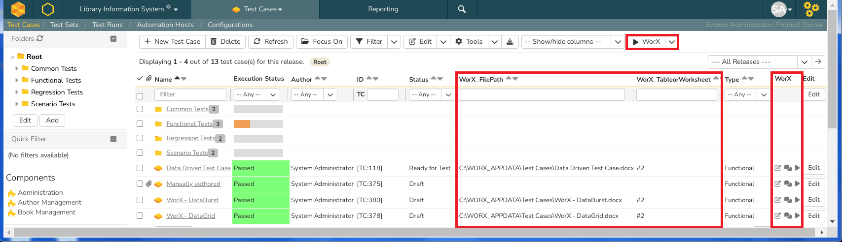Check the Regression Tests folder row checkbox

(x=140, y=138)
